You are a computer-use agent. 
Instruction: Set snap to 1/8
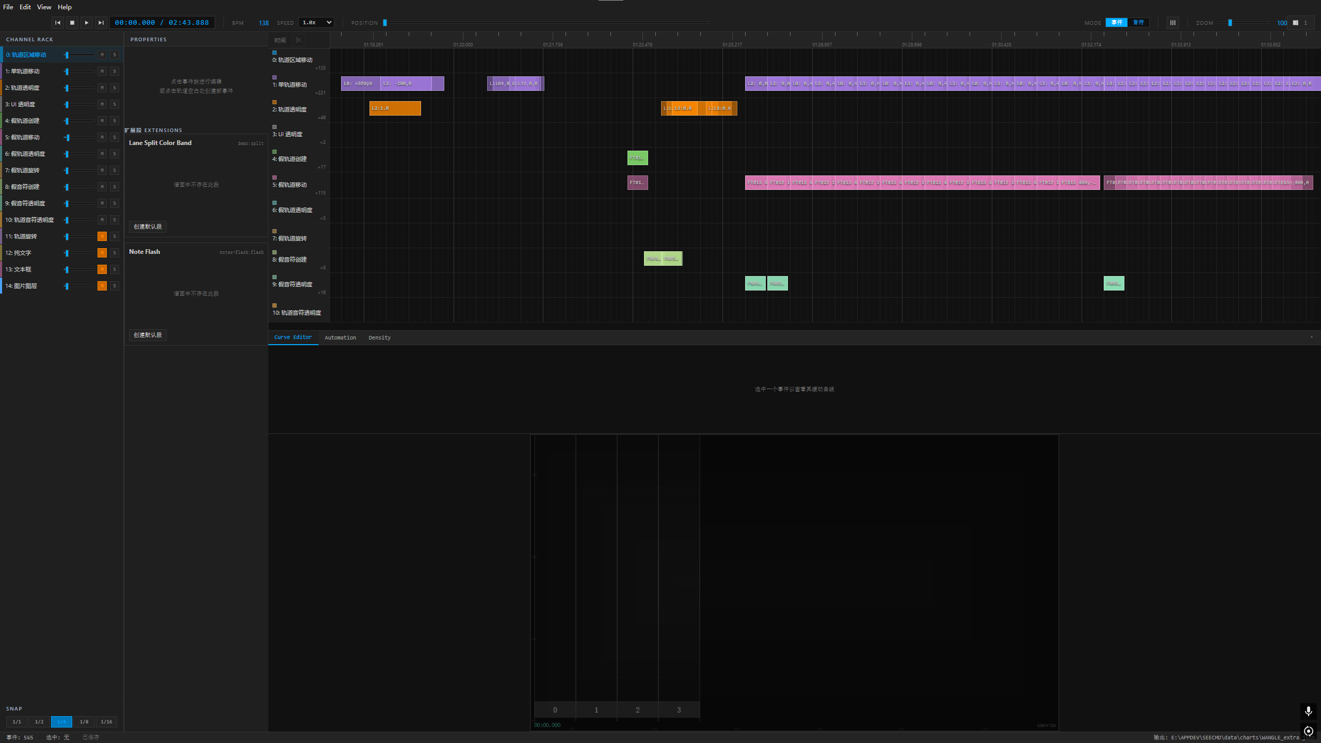click(84, 722)
